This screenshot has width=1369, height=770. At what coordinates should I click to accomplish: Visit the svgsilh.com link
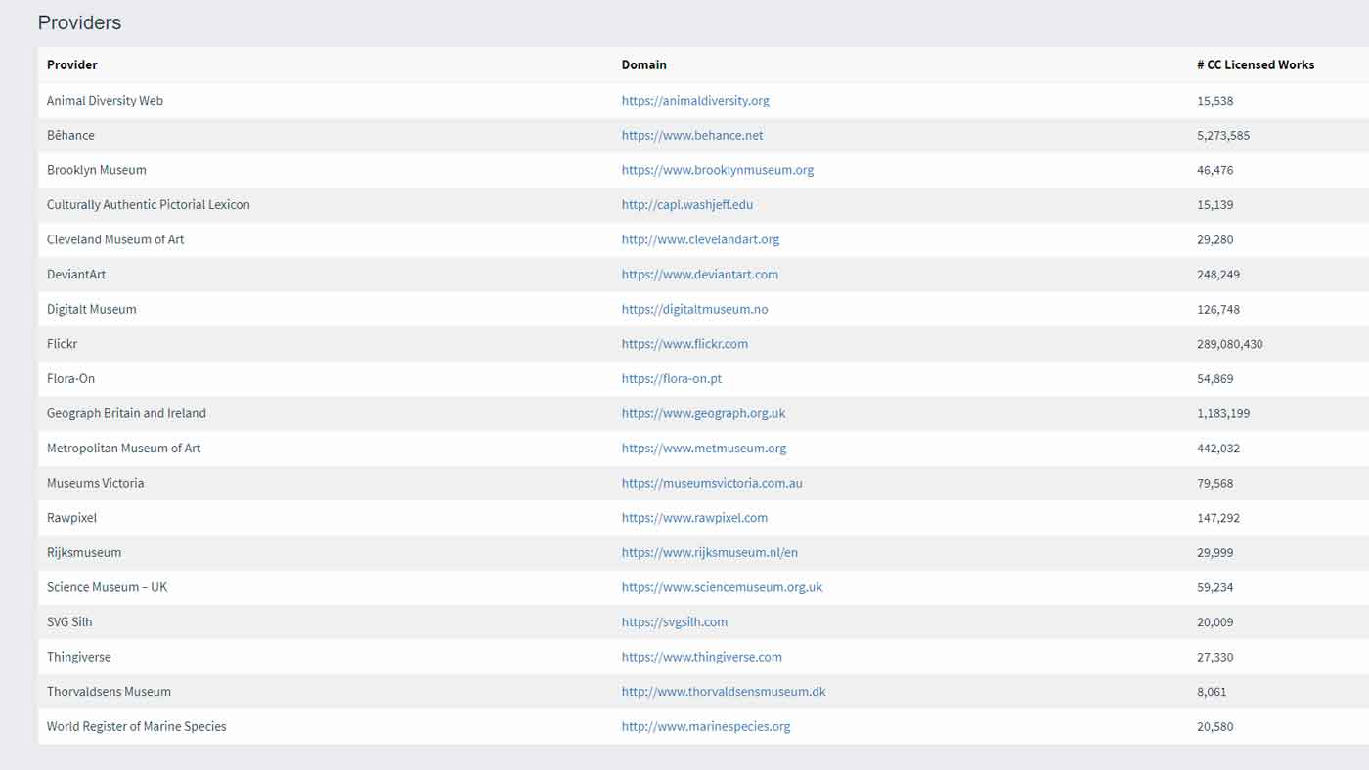[x=675, y=621]
